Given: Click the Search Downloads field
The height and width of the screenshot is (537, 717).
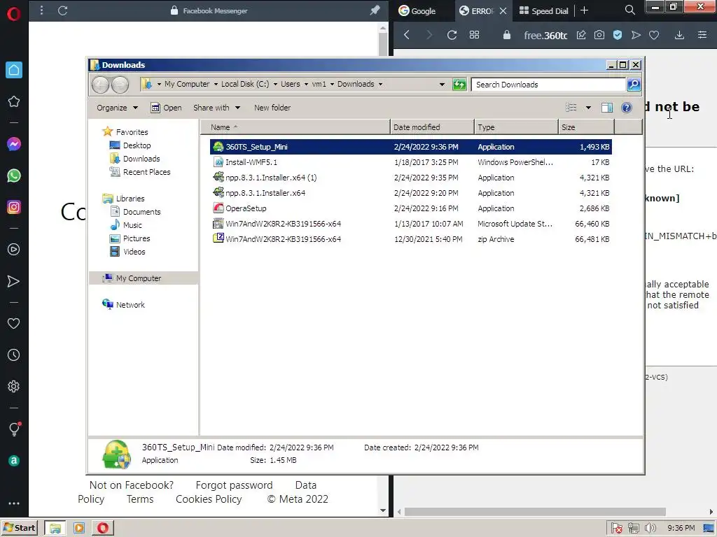Looking at the screenshot, I should (549, 85).
